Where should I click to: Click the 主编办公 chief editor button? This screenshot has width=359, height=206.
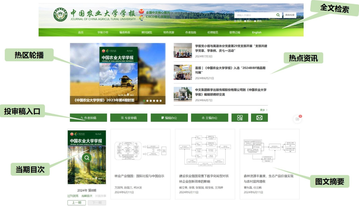click(209, 118)
